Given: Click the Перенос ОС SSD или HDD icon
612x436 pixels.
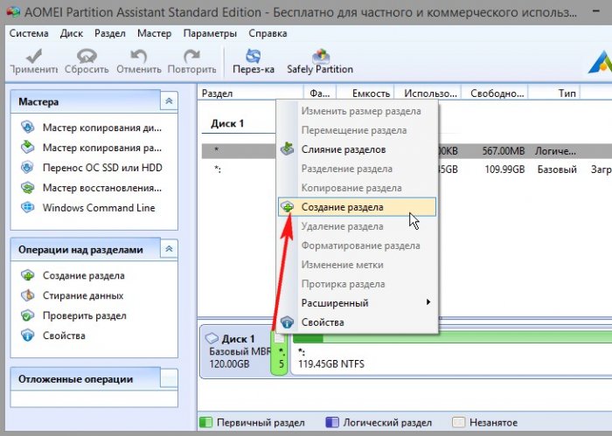Looking at the screenshot, I should 27,167.
